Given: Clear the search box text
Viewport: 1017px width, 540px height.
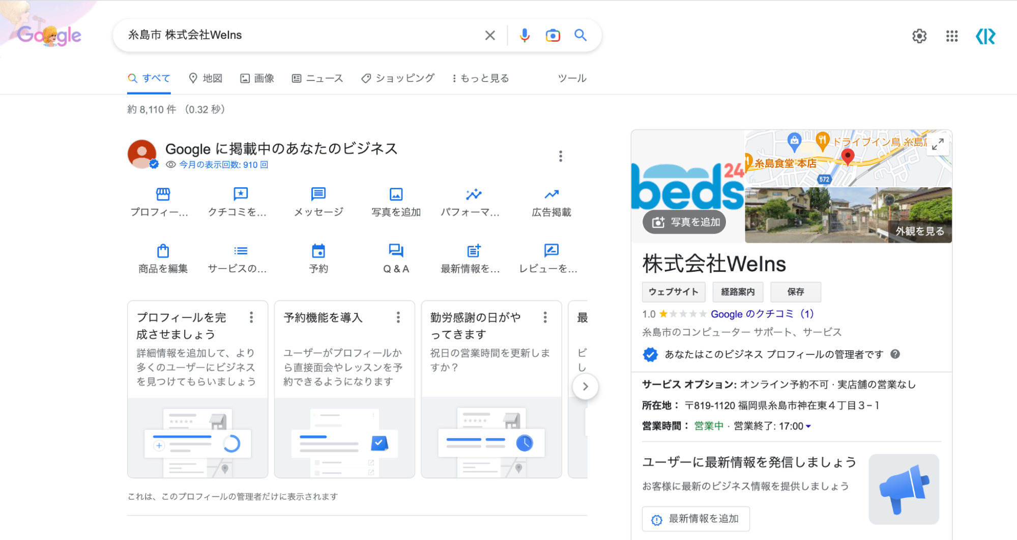Looking at the screenshot, I should 490,35.
